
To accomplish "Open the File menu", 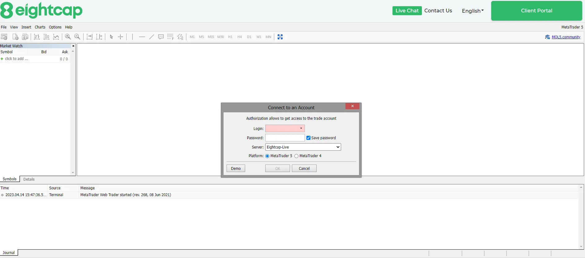I will (x=4, y=27).
